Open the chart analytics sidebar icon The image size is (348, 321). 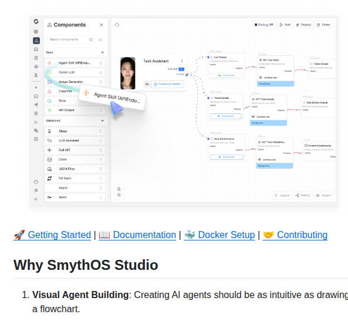click(x=36, y=122)
